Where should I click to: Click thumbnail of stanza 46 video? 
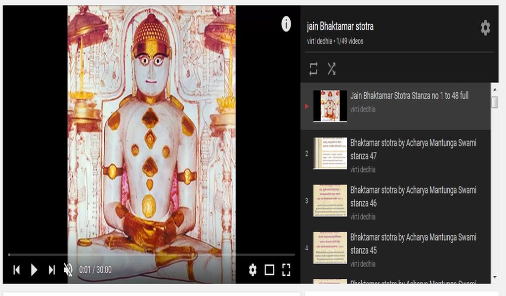[330, 201]
